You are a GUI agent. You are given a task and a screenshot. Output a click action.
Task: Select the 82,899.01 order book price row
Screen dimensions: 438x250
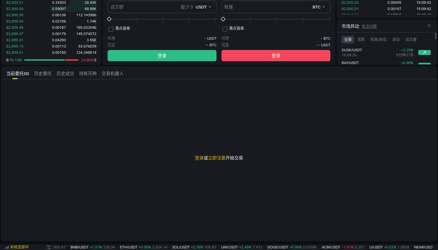pos(51,52)
